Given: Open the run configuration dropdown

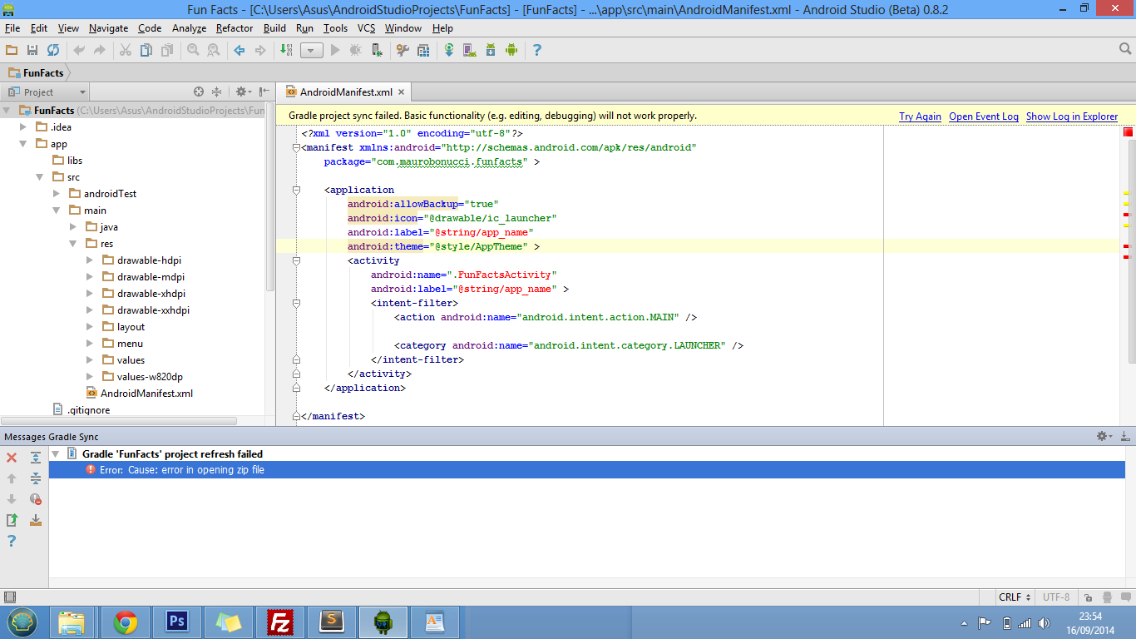Looking at the screenshot, I should 311,50.
